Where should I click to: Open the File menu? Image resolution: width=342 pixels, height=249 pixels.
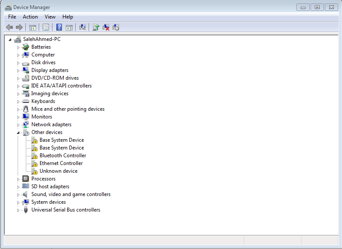click(x=12, y=17)
